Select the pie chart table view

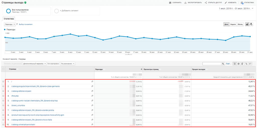click(x=238, y=64)
